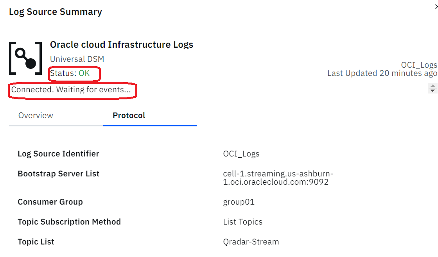Screen dimensions: 438x257
Task: Click the Bootstrap Server List address value
Action: point(278,178)
